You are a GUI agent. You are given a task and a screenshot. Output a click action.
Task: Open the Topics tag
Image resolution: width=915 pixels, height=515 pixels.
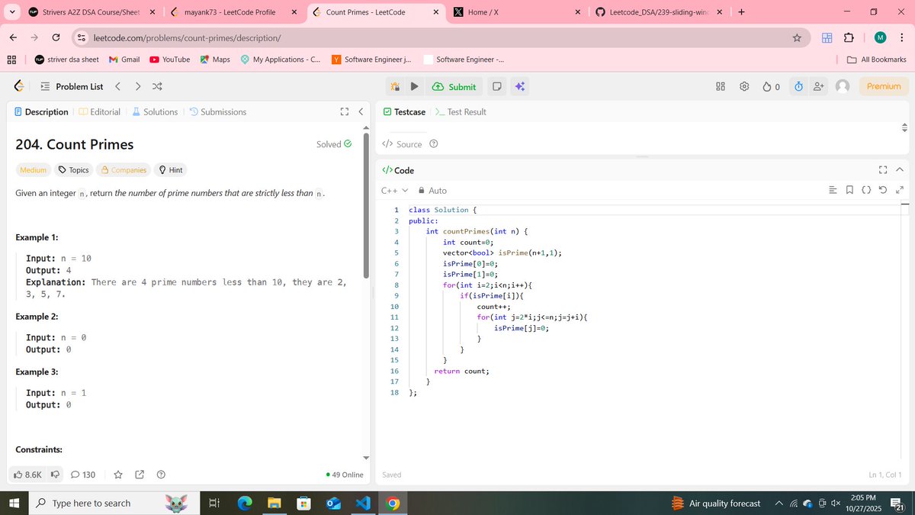pos(74,170)
